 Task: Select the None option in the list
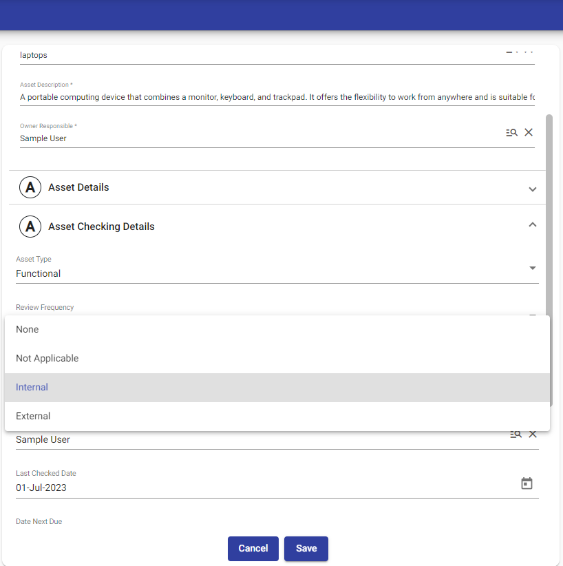tap(28, 329)
